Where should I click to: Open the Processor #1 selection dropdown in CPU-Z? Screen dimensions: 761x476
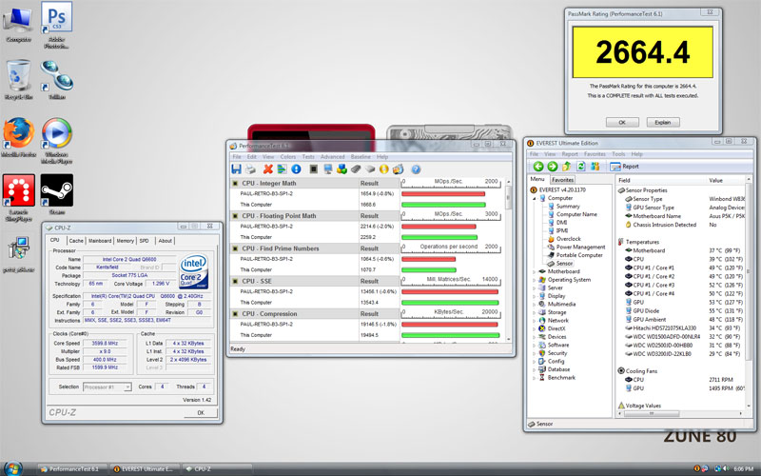[x=107, y=387]
